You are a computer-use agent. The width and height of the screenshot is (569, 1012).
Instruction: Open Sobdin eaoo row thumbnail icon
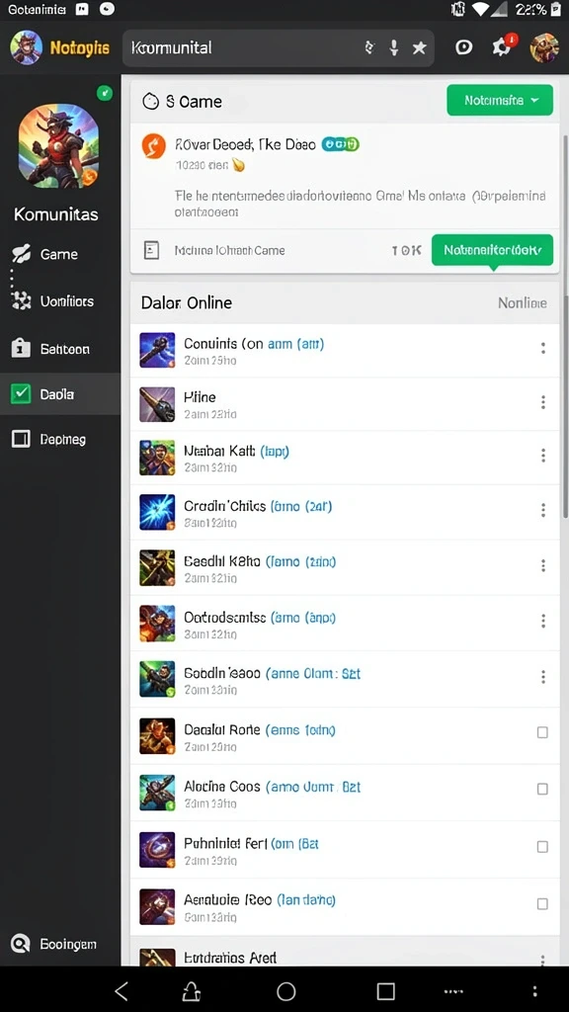tap(157, 680)
